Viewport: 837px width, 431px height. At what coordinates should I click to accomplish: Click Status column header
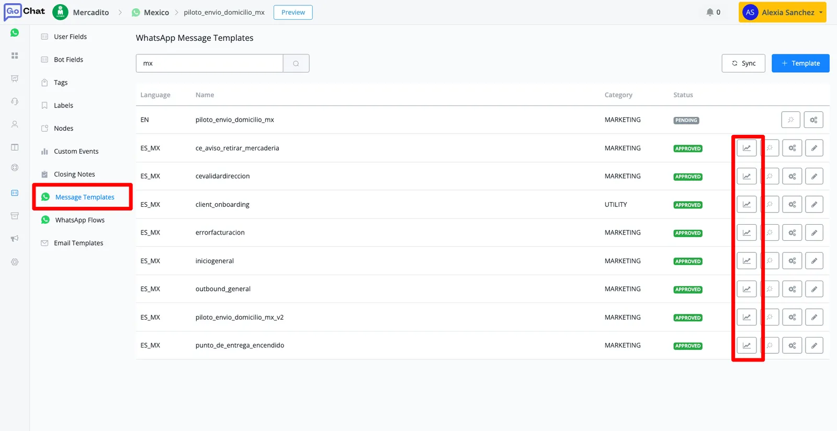click(x=683, y=95)
